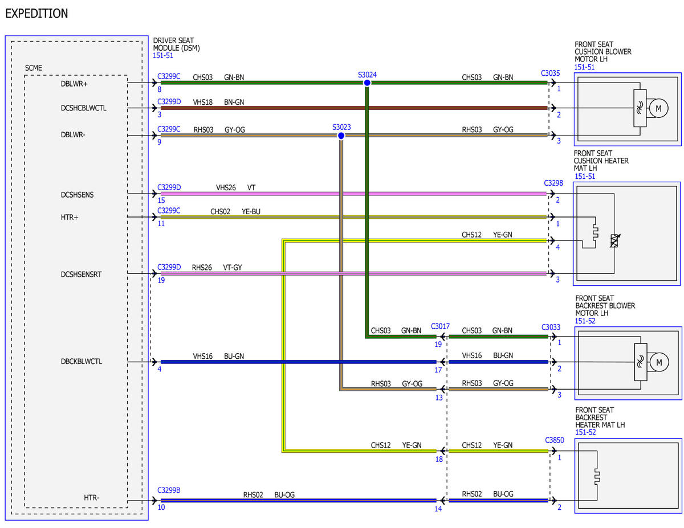684x528 pixels.
Task: Open the C3850 connector link
Action: tap(554, 440)
